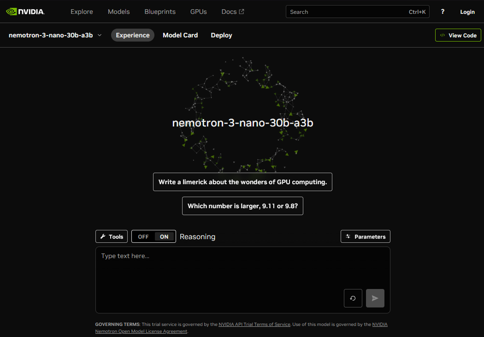
Task: Set Reasoning toggle to ON
Action: click(165, 236)
